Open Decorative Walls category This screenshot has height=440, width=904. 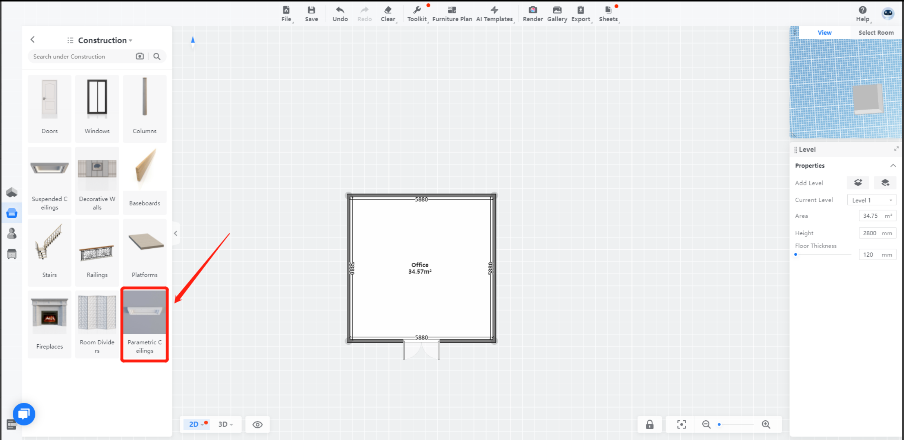pyautogui.click(x=97, y=181)
